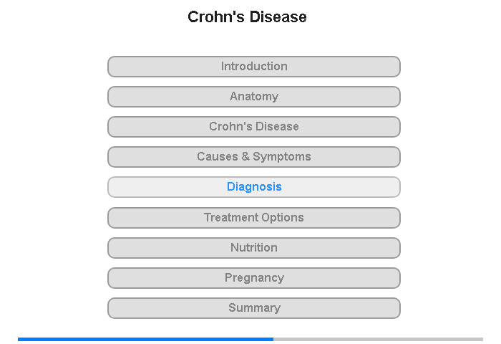Select the button between Diagnosis and Nutrition
This screenshot has height=344, width=501.
254,218
